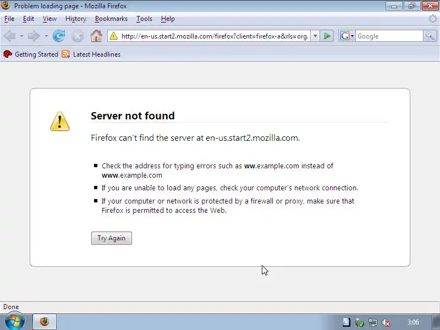Open the Bookmarks menu
This screenshot has height=330, width=440.
point(111,19)
